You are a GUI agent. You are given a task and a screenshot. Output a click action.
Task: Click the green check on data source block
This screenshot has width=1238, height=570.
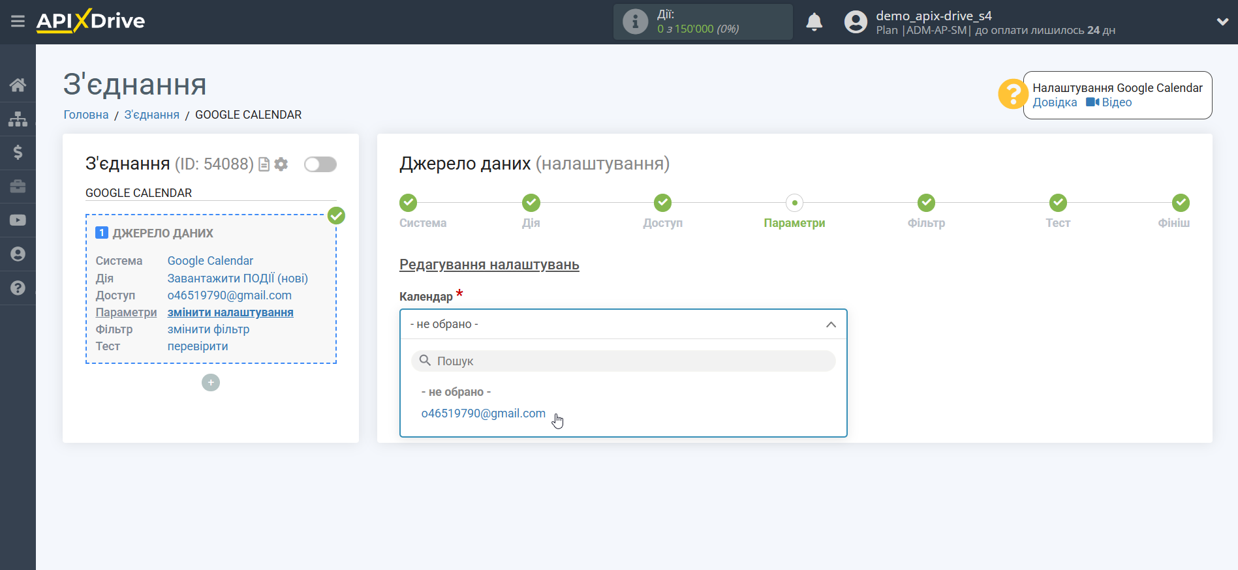[336, 215]
